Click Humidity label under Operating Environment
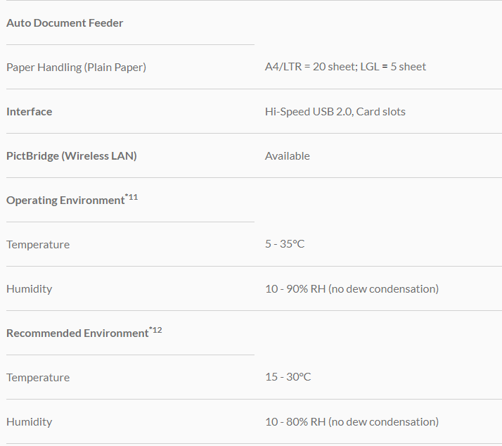This screenshot has width=502, height=446. [30, 289]
